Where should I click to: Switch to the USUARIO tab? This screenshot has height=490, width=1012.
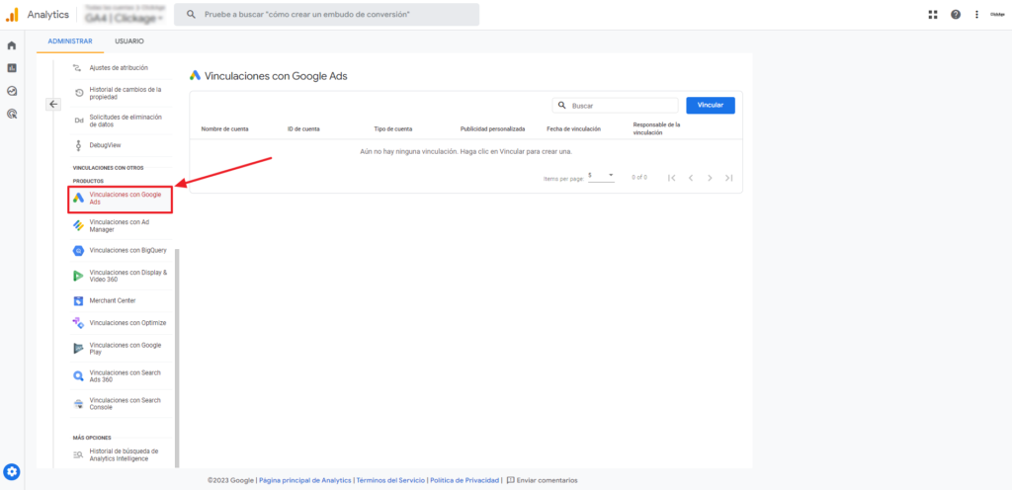pyautogui.click(x=129, y=41)
